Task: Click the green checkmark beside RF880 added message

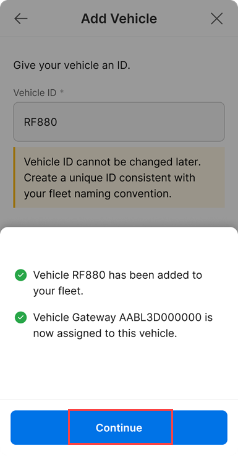Action: pos(20,275)
